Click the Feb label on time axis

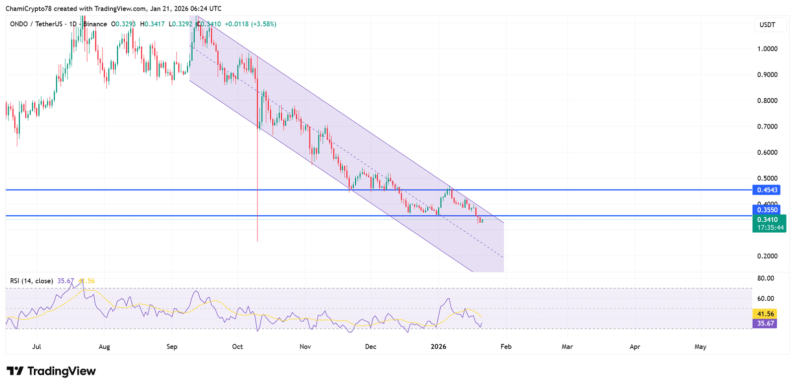click(x=506, y=346)
